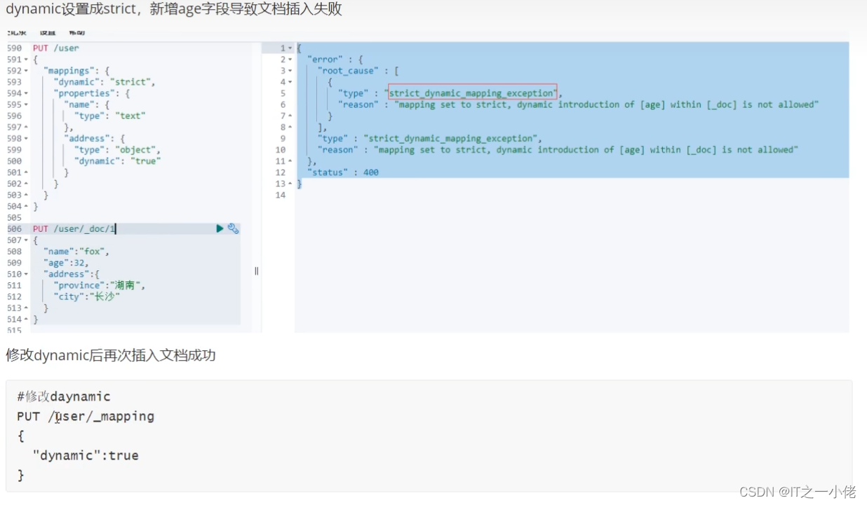The image size is (867, 505).
Task: Click the highlighted strict_dynamic_mapping_exception value on line 5
Action: 473,93
